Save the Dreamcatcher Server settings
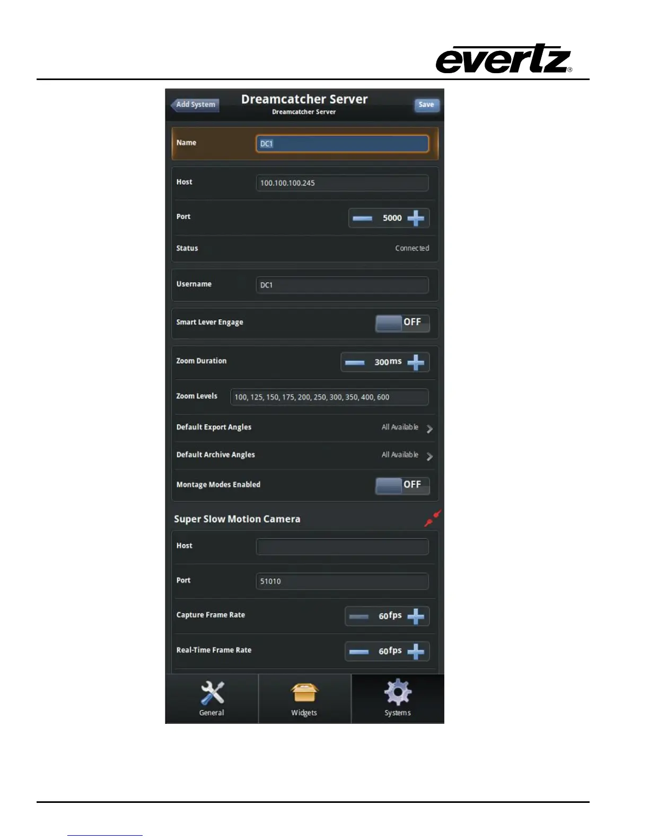The height and width of the screenshot is (840, 649). pos(426,104)
